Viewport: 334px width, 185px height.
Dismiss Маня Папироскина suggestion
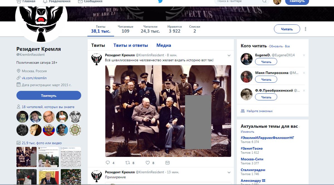click(304, 73)
